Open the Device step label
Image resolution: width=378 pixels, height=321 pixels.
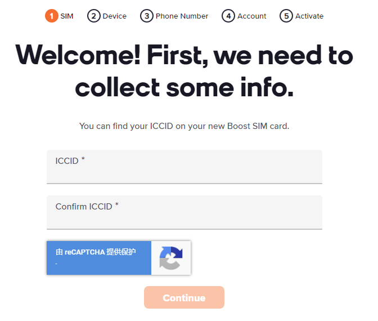click(x=115, y=16)
